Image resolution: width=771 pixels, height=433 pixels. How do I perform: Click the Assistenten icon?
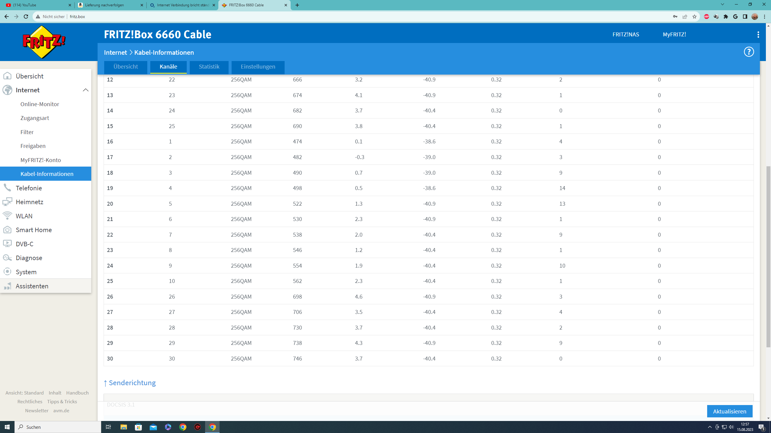(7, 286)
